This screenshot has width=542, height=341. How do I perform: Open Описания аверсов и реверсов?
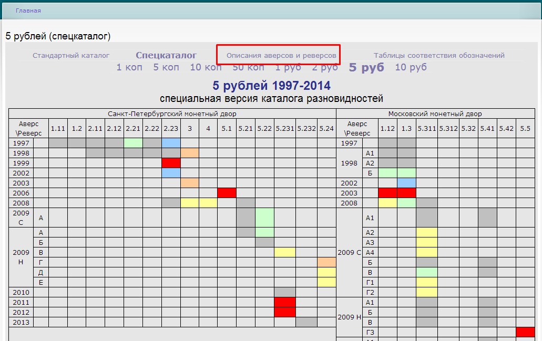[281, 55]
